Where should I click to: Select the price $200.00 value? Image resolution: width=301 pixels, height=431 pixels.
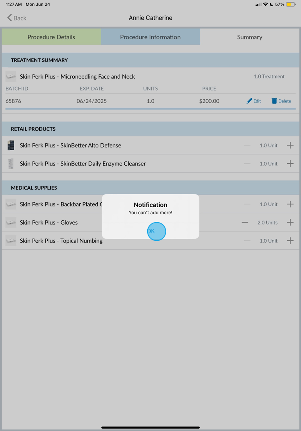tap(209, 101)
